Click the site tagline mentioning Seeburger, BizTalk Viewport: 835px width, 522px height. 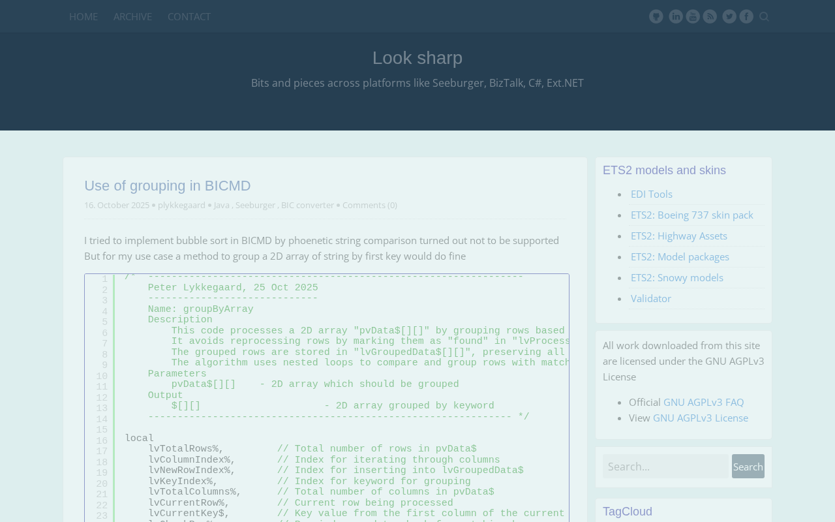pyautogui.click(x=417, y=83)
